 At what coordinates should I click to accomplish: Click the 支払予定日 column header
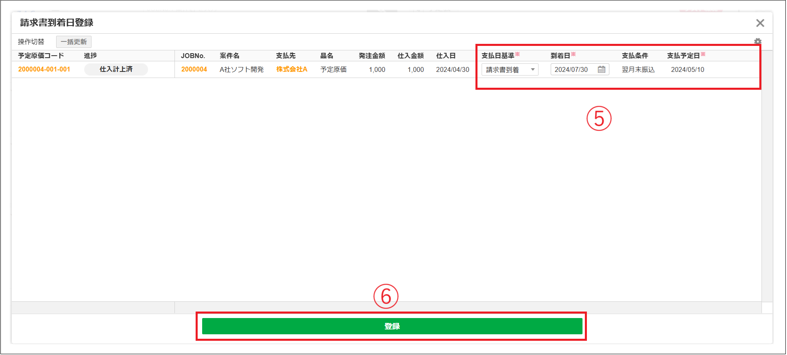click(683, 56)
